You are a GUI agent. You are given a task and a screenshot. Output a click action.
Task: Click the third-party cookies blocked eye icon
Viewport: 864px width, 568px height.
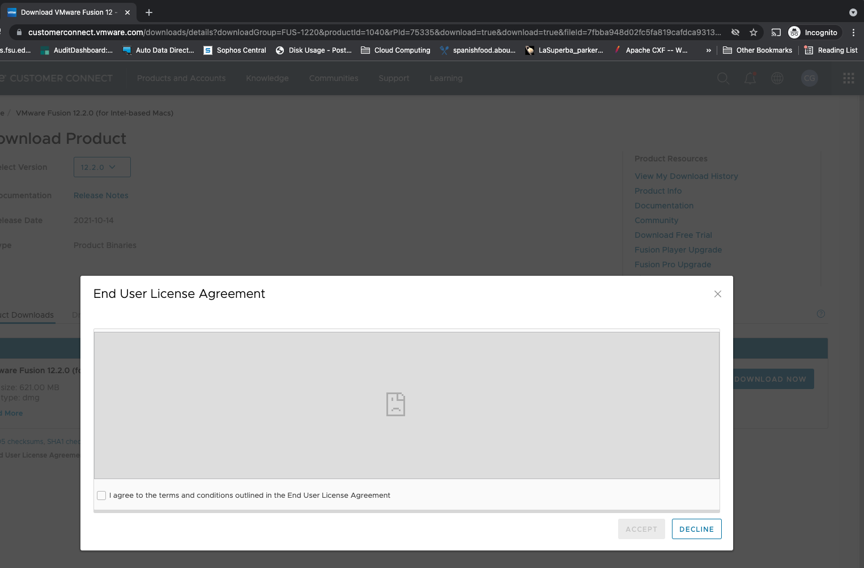735,32
